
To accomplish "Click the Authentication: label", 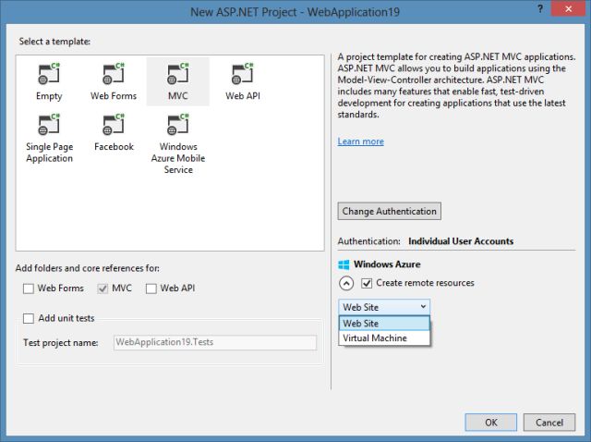I will click(369, 241).
